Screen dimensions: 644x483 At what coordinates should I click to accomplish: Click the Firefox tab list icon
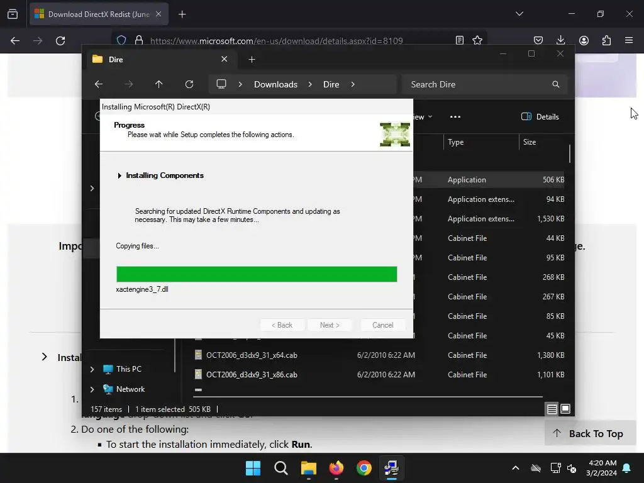click(x=13, y=14)
